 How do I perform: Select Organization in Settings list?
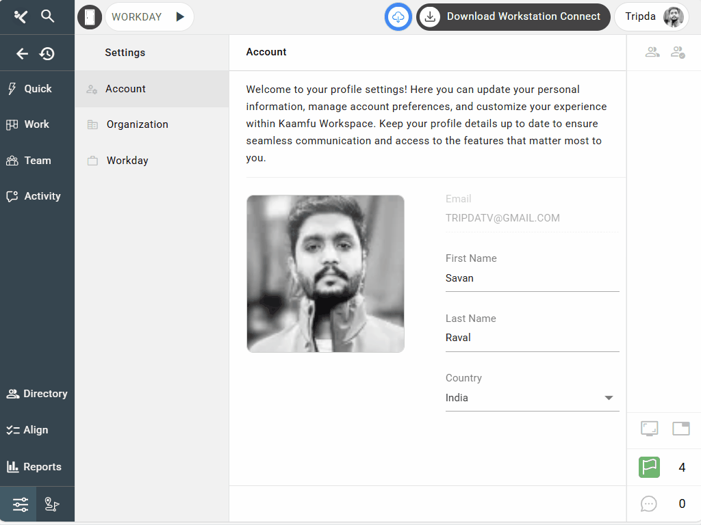(137, 124)
